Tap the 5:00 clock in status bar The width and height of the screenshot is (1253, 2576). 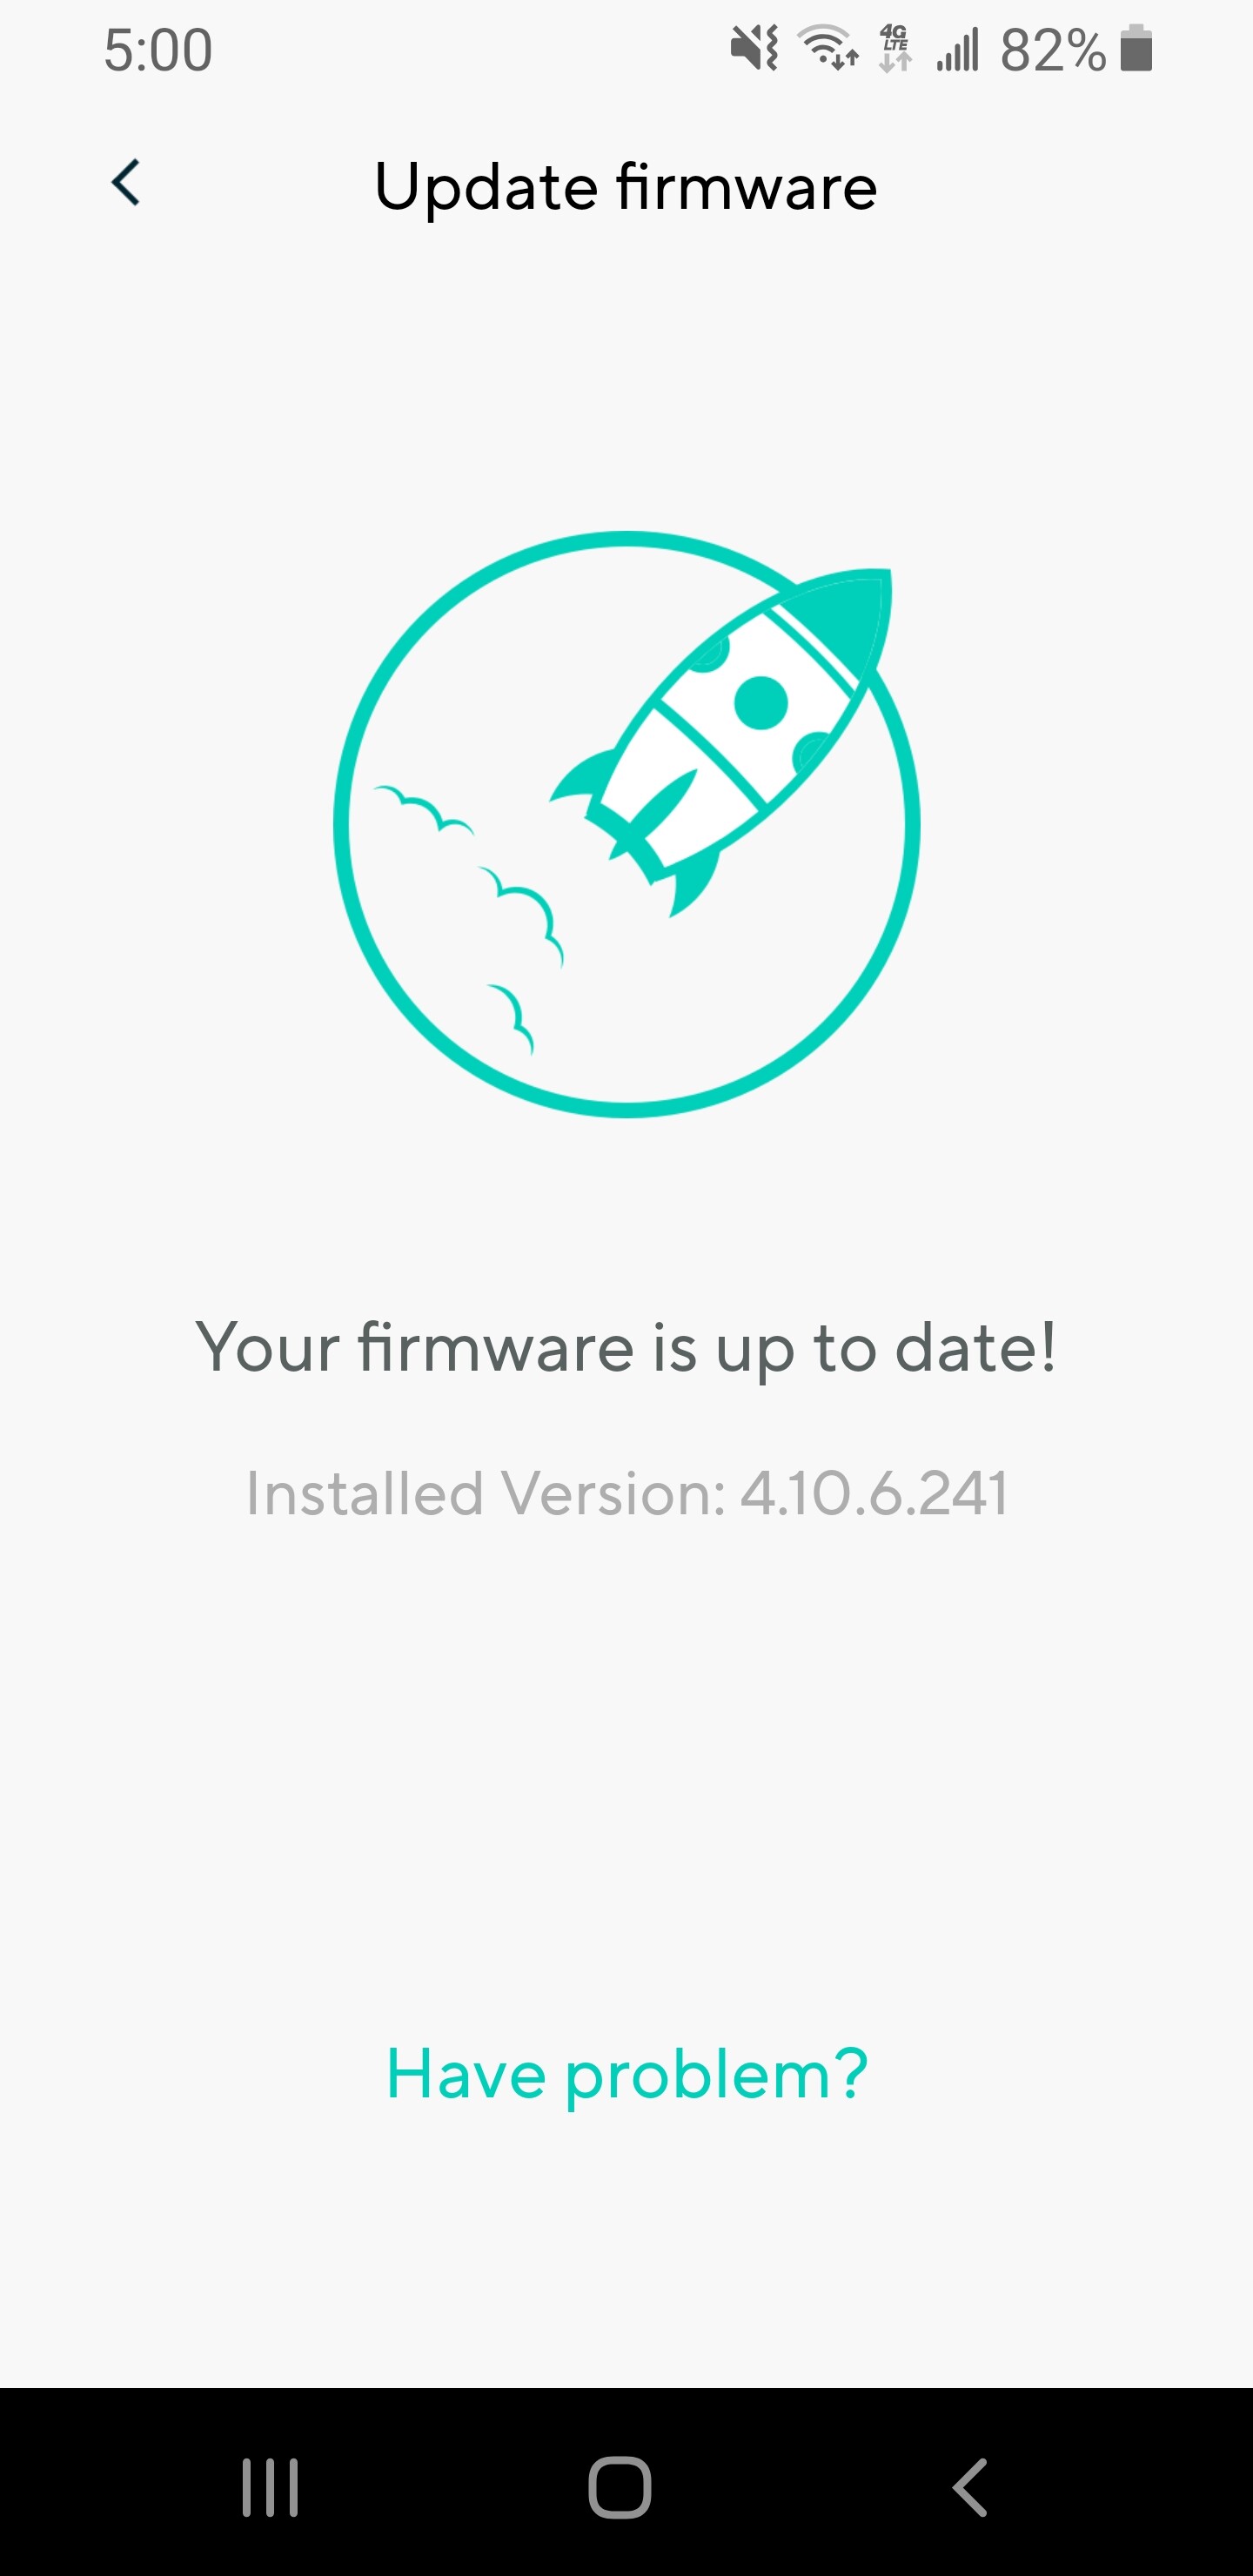[158, 50]
